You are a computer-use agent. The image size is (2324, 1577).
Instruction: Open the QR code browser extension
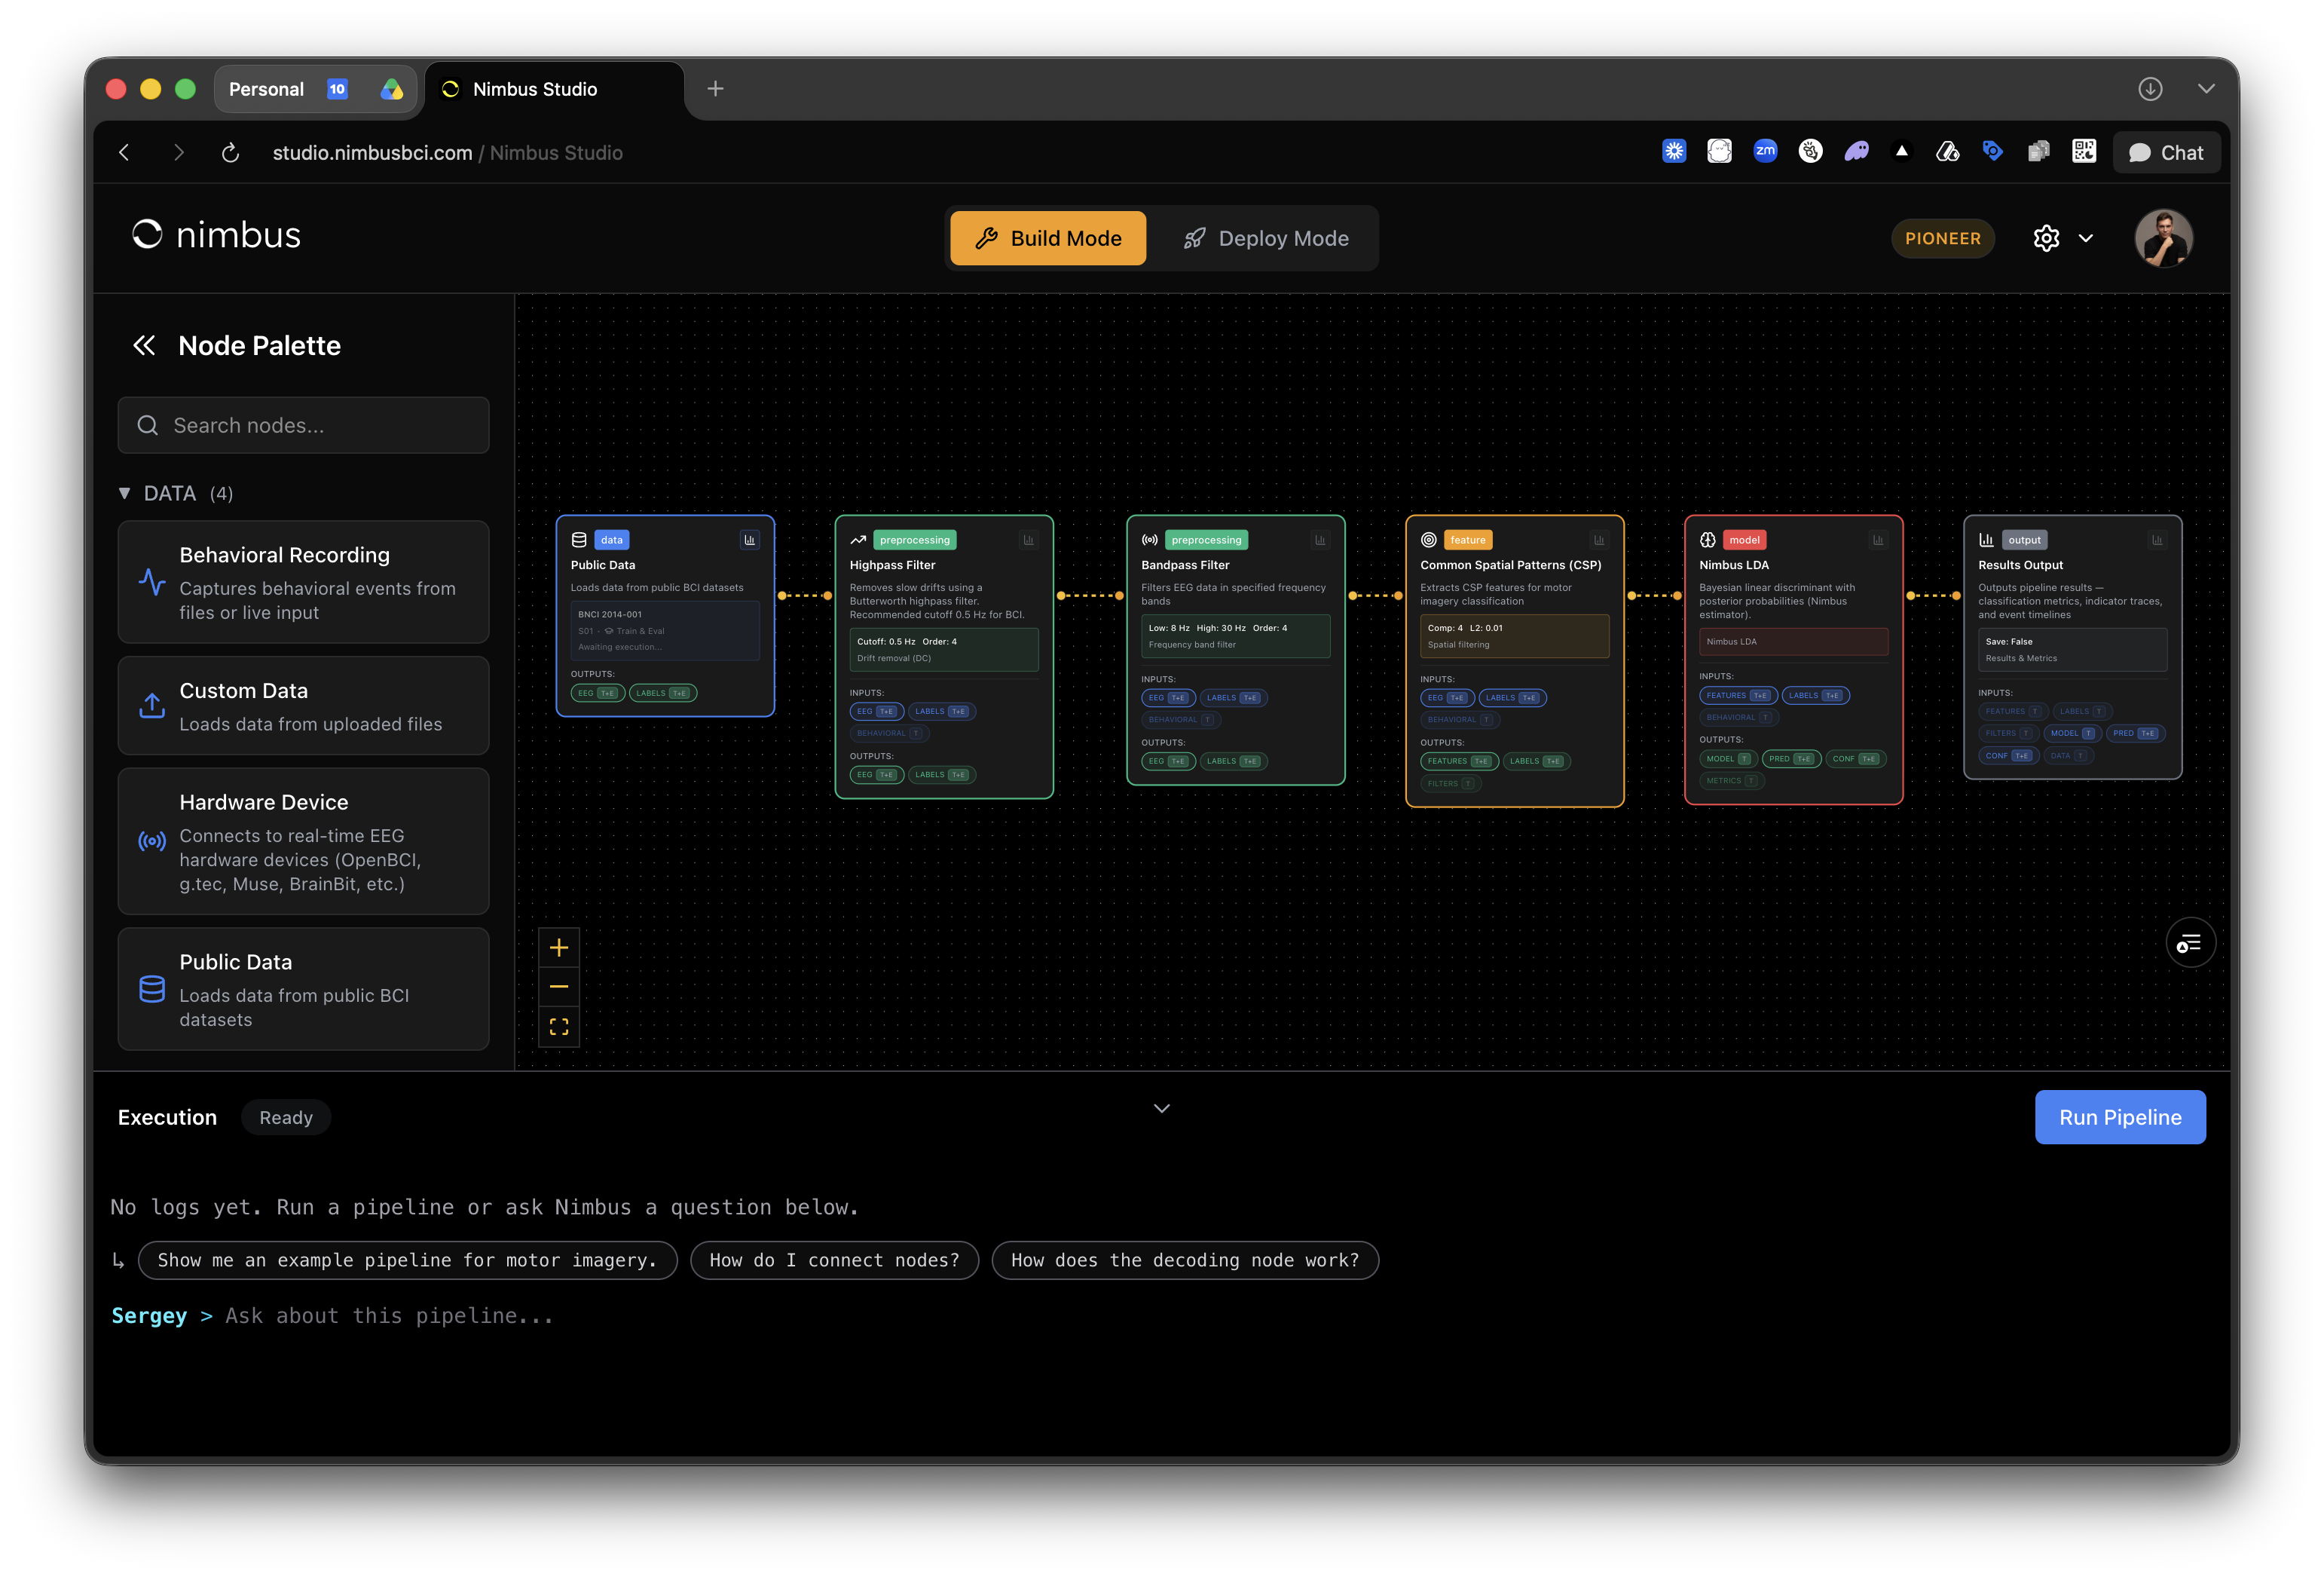click(2084, 151)
